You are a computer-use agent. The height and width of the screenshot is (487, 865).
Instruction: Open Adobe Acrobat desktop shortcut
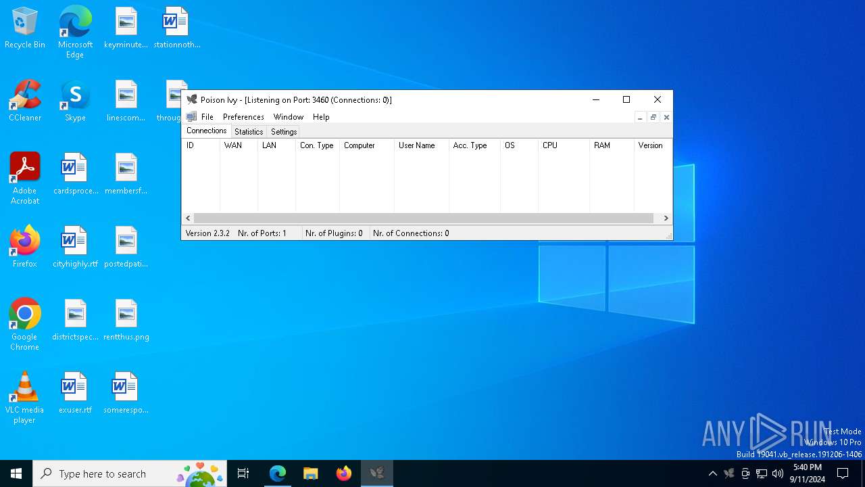25,179
